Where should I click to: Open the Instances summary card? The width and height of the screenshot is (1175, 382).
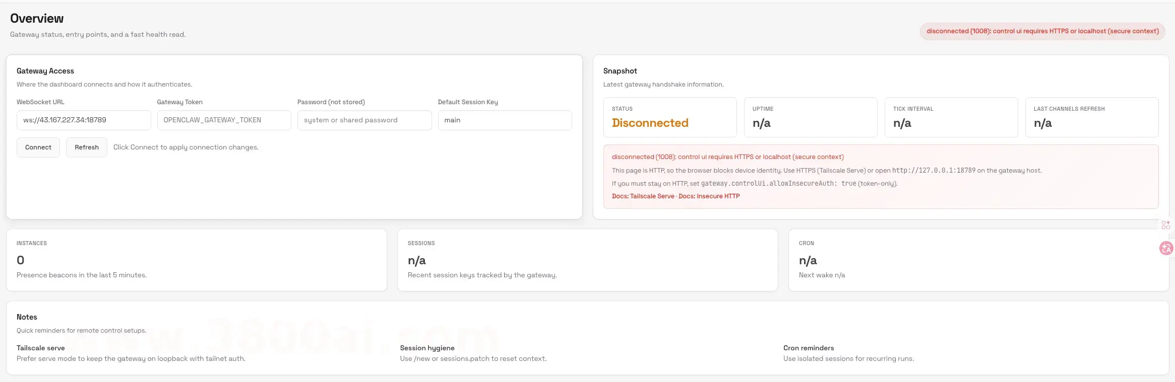196,260
